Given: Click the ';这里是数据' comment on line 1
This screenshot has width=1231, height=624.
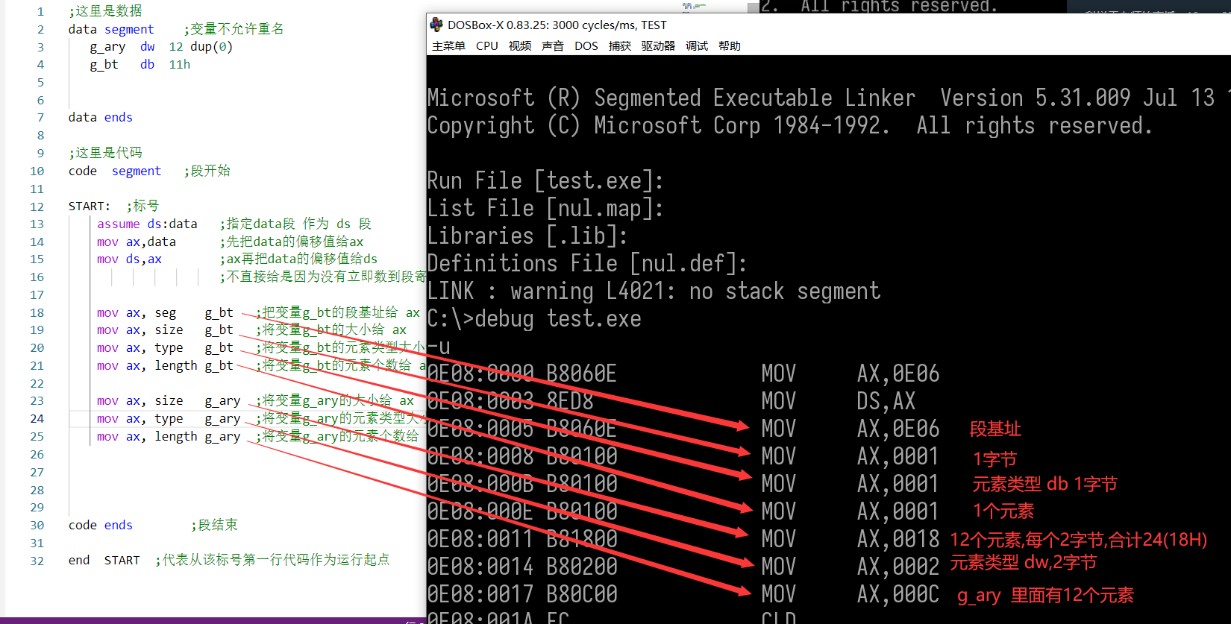Looking at the screenshot, I should click(x=105, y=11).
